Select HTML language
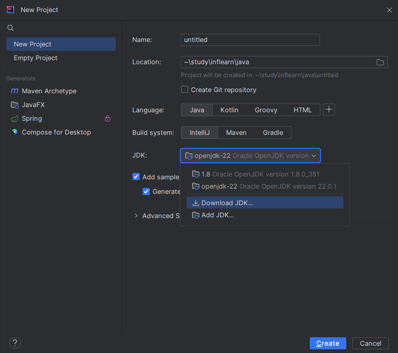Viewport: 398px width, 353px height. 303,110
